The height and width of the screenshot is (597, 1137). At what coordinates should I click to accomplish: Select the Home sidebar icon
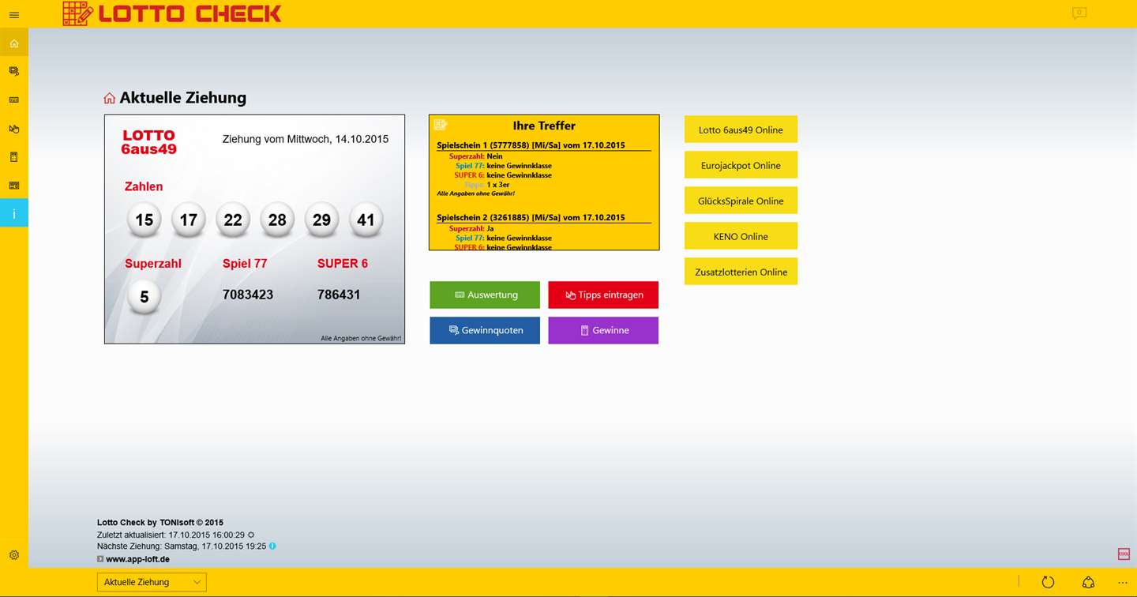[x=14, y=43]
